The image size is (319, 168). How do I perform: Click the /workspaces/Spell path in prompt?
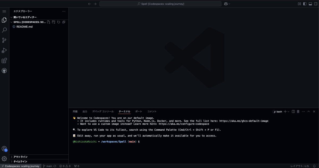114,142
